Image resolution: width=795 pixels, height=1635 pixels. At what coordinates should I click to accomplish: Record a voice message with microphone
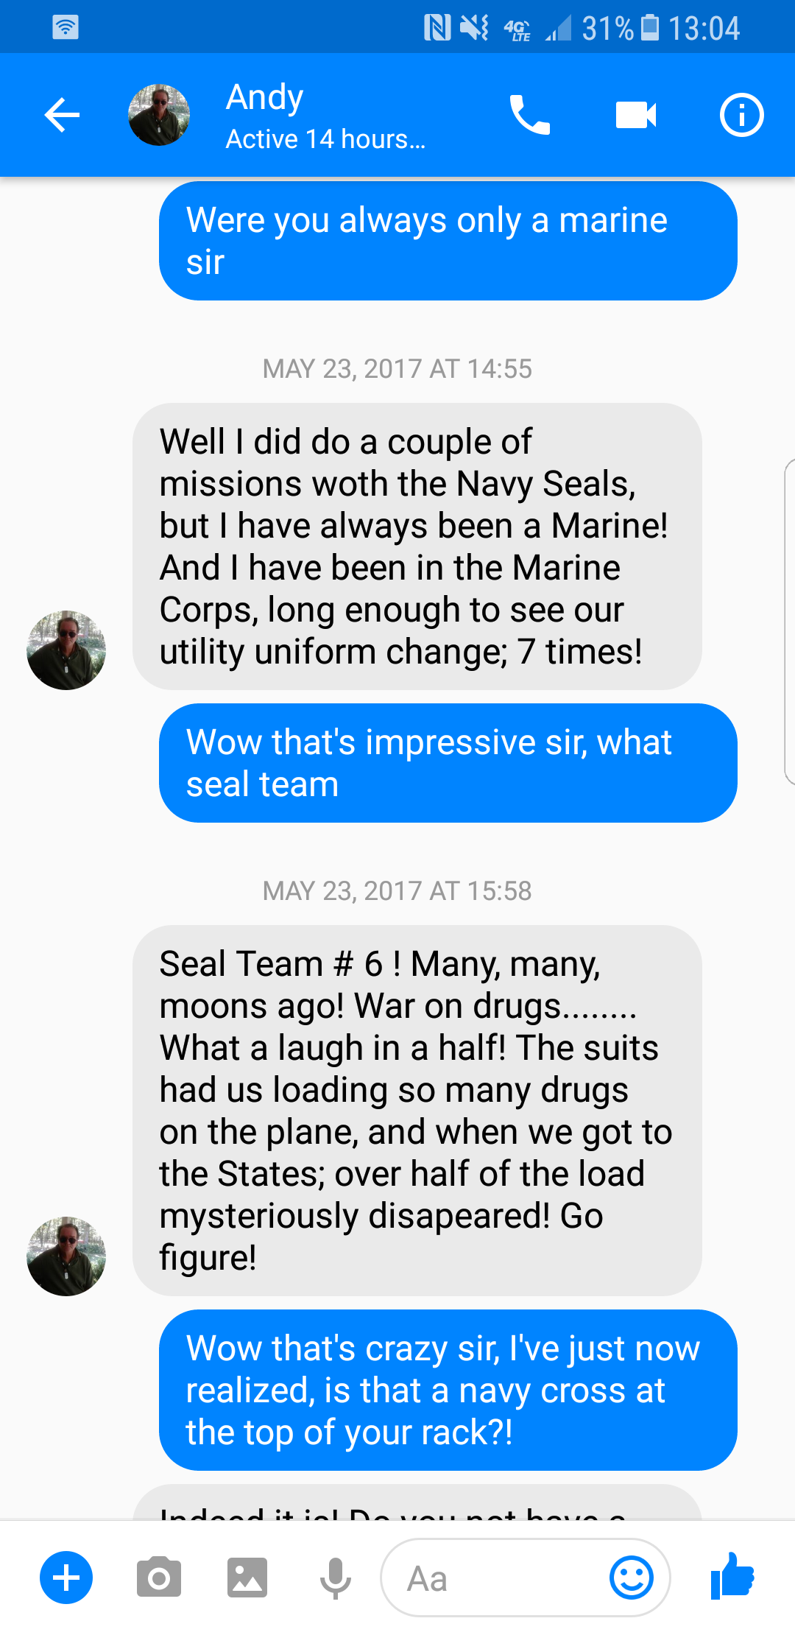(x=335, y=1578)
